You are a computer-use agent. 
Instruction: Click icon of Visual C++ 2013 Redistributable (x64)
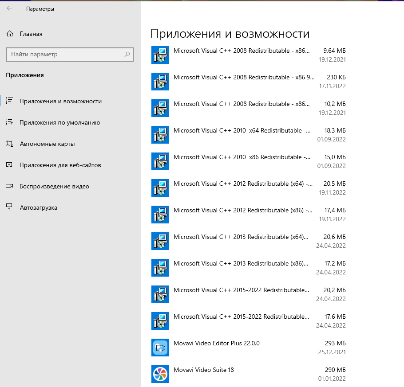click(x=160, y=241)
